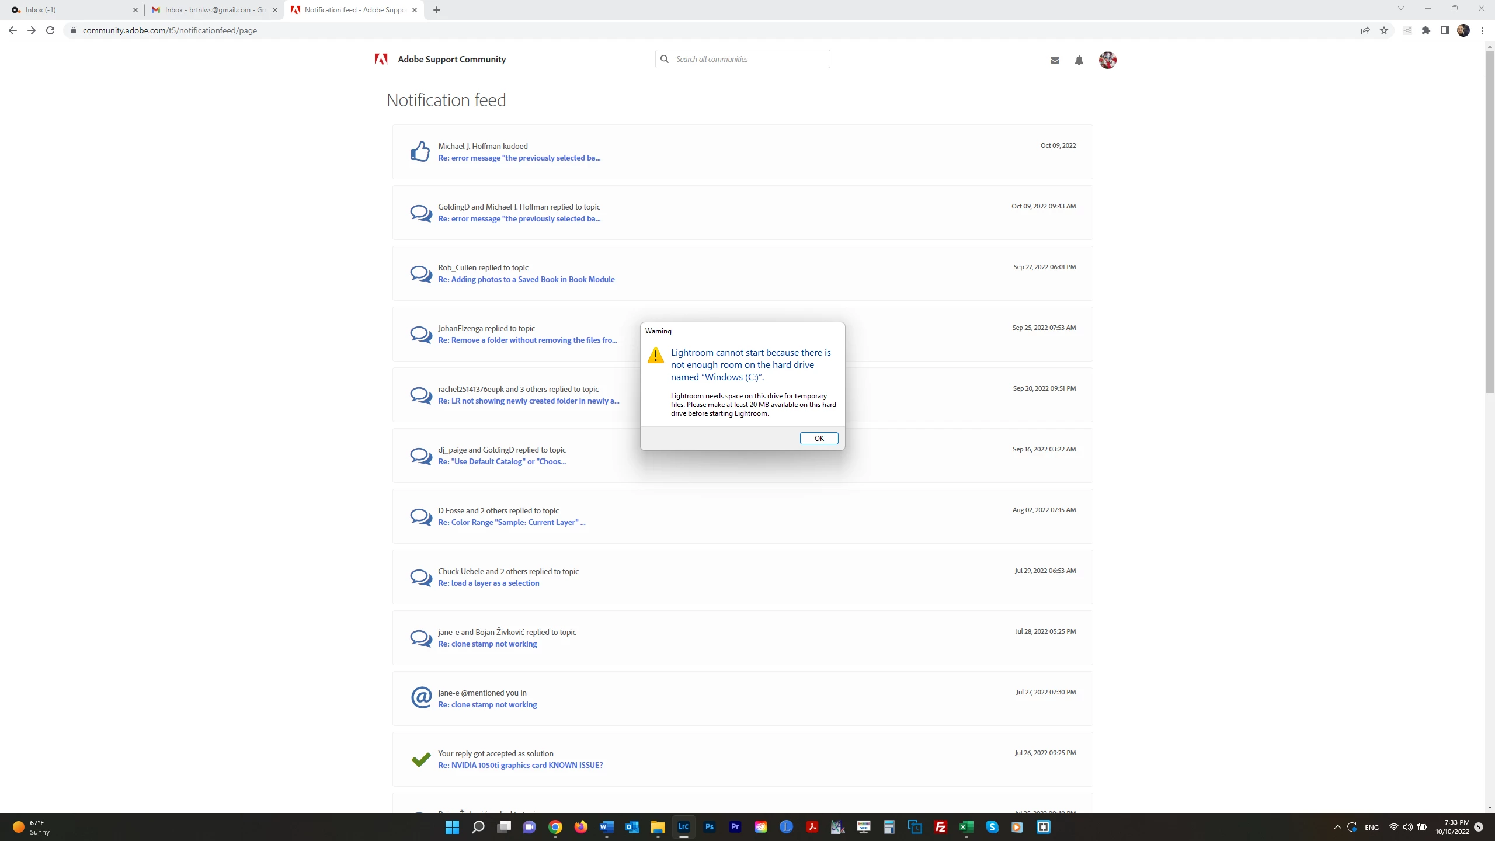Open the user profile avatar menu
The width and height of the screenshot is (1495, 841).
[1107, 60]
